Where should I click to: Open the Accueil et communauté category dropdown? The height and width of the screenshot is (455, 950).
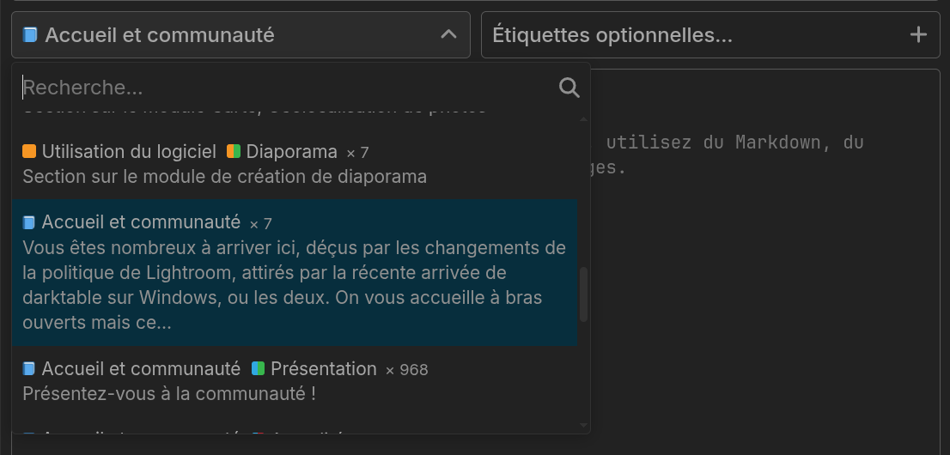(241, 35)
